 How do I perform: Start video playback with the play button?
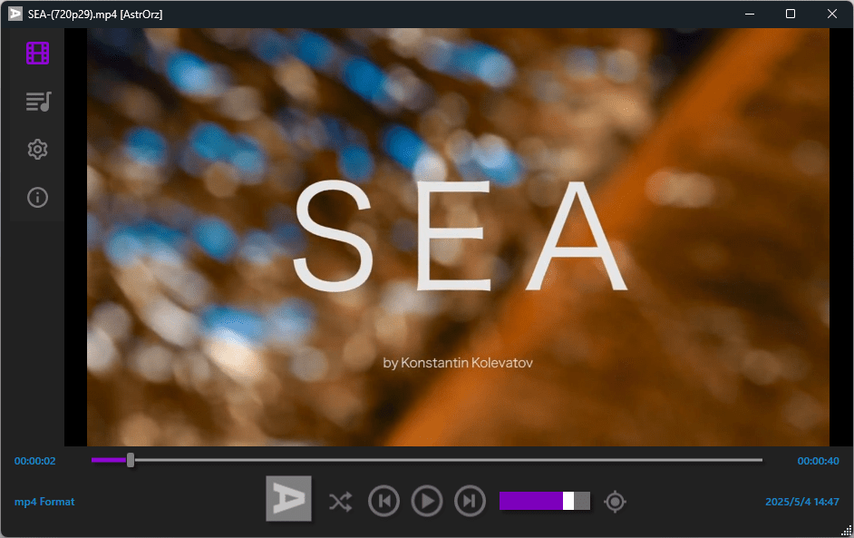point(427,501)
